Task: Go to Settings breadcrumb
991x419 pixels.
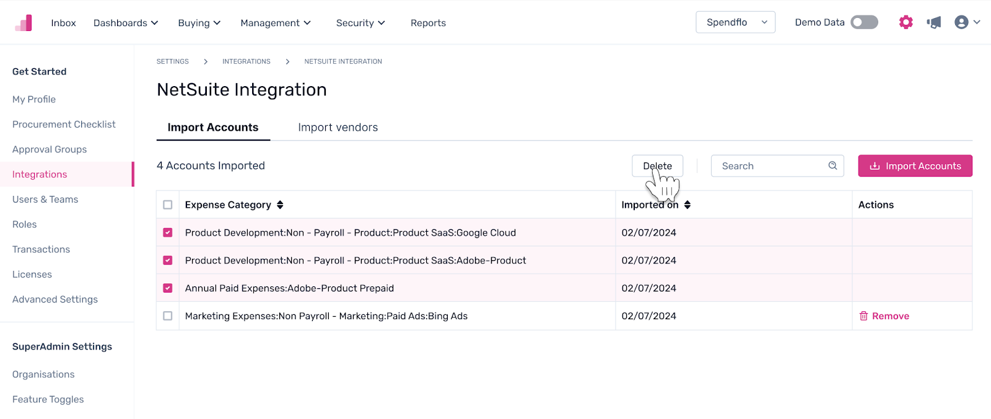Action: (x=173, y=61)
